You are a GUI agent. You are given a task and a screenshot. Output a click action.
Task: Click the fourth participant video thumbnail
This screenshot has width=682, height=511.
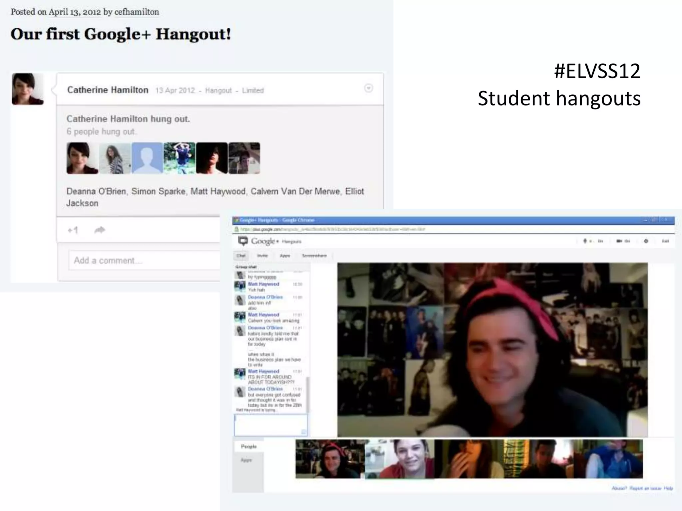538,459
